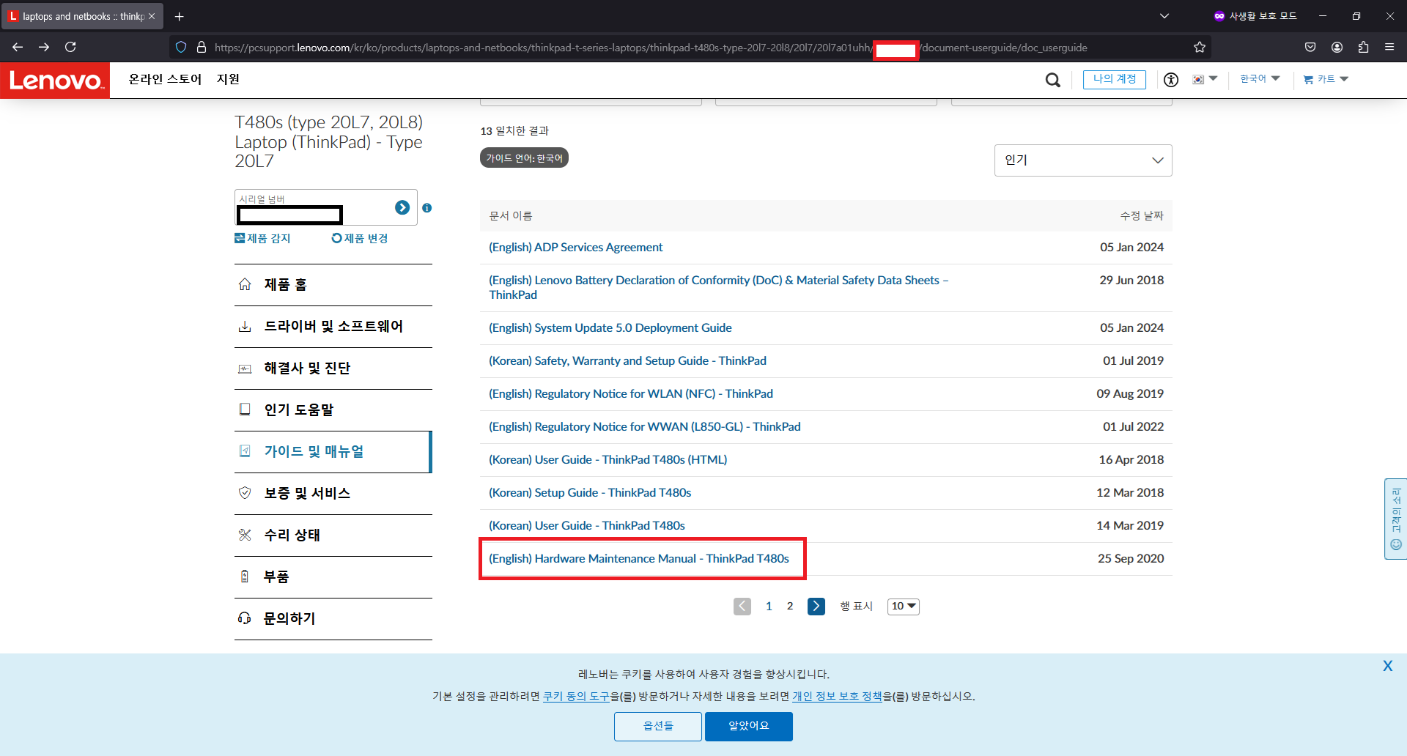
Task: Open 해결사 및 진단 section
Action: pyautogui.click(x=333, y=368)
